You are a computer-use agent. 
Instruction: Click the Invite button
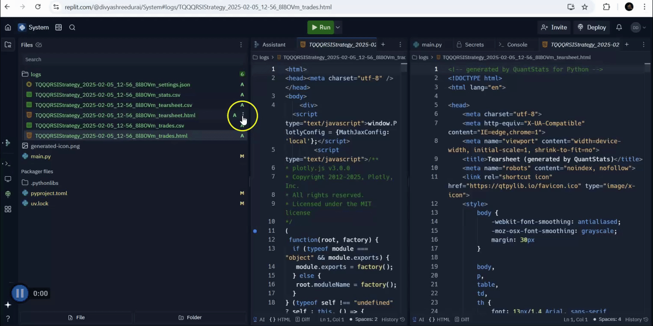click(x=554, y=27)
